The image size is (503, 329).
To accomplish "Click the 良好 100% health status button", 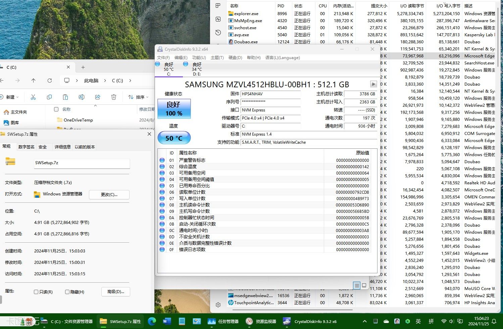I will (x=174, y=109).
